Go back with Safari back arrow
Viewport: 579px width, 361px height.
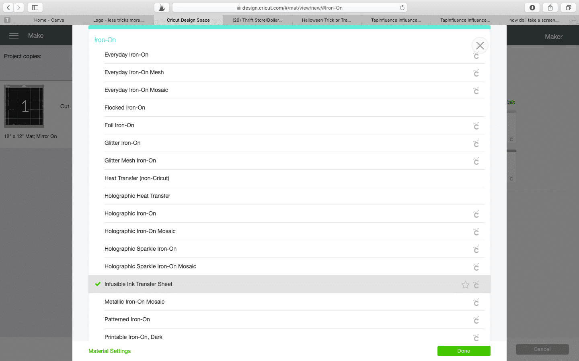point(8,8)
